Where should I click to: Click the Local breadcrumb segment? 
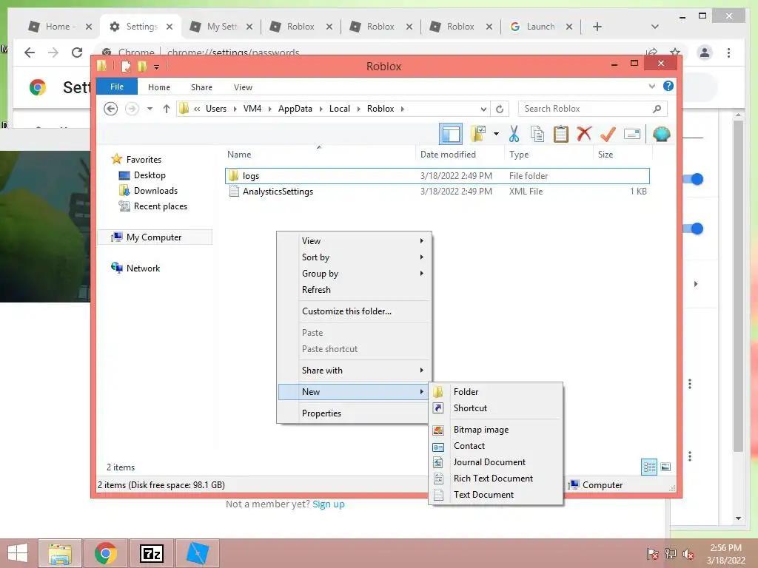339,109
